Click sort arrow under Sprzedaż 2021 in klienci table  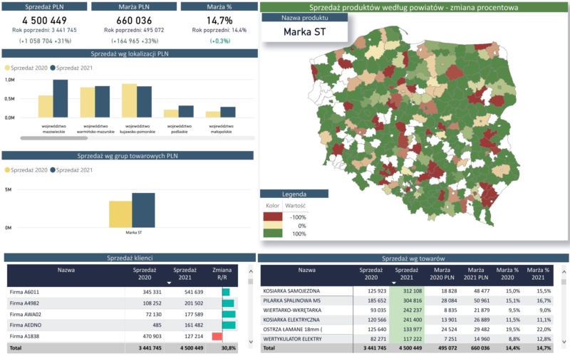[x=168, y=283]
